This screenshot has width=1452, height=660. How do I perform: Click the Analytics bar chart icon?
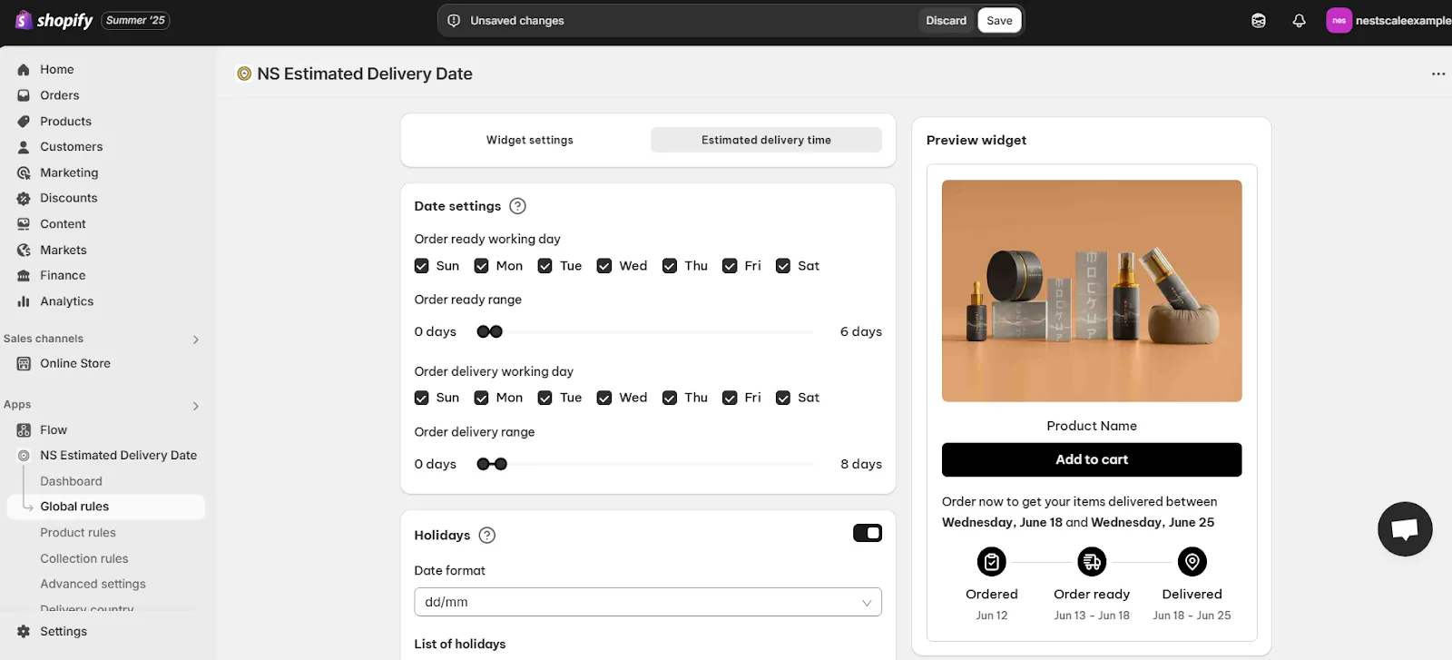24,301
